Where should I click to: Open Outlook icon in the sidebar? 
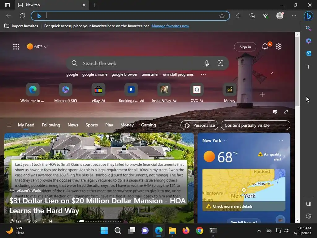coord(308,53)
